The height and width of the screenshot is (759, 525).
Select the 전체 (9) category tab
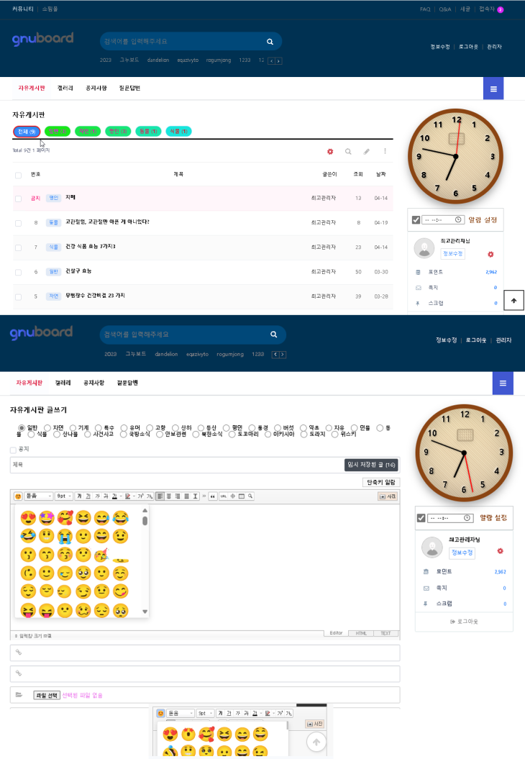pos(27,131)
